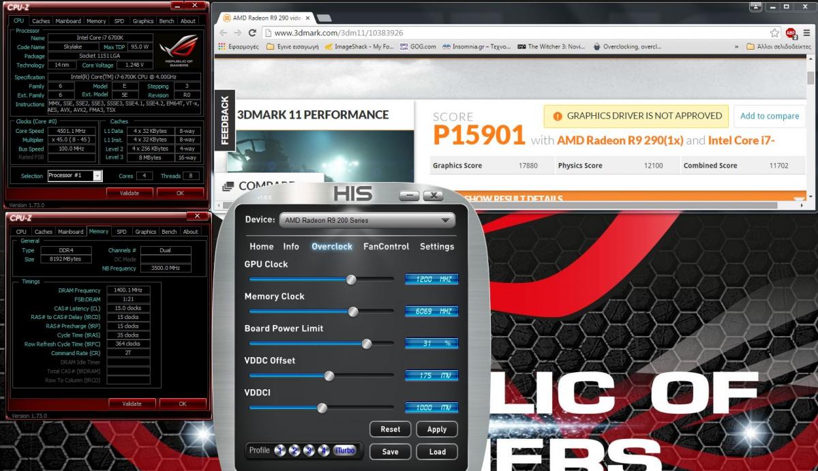Reload the 3dmark.com page
Image resolution: width=818 pixels, height=471 pixels.
[252, 33]
